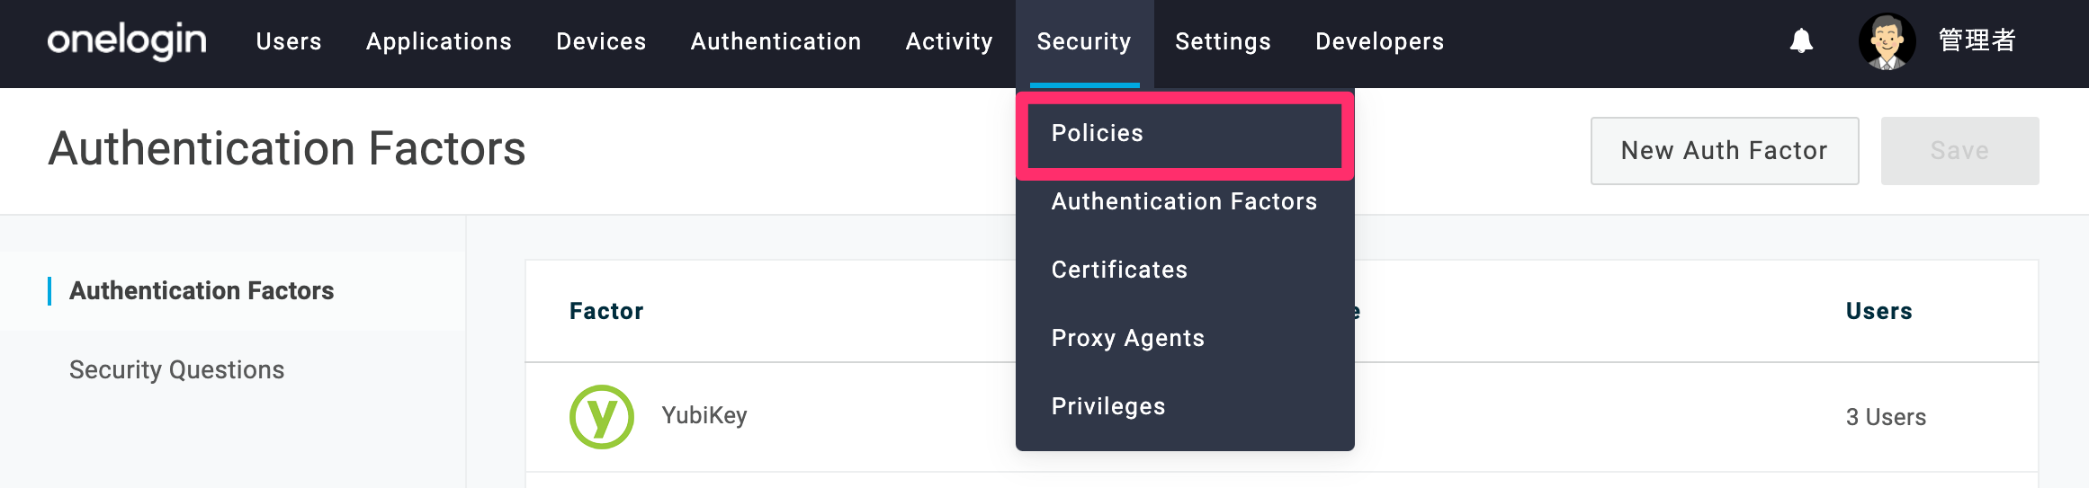Open the Authentication top menu
Image resolution: width=2089 pixels, height=488 pixels.
tap(776, 41)
